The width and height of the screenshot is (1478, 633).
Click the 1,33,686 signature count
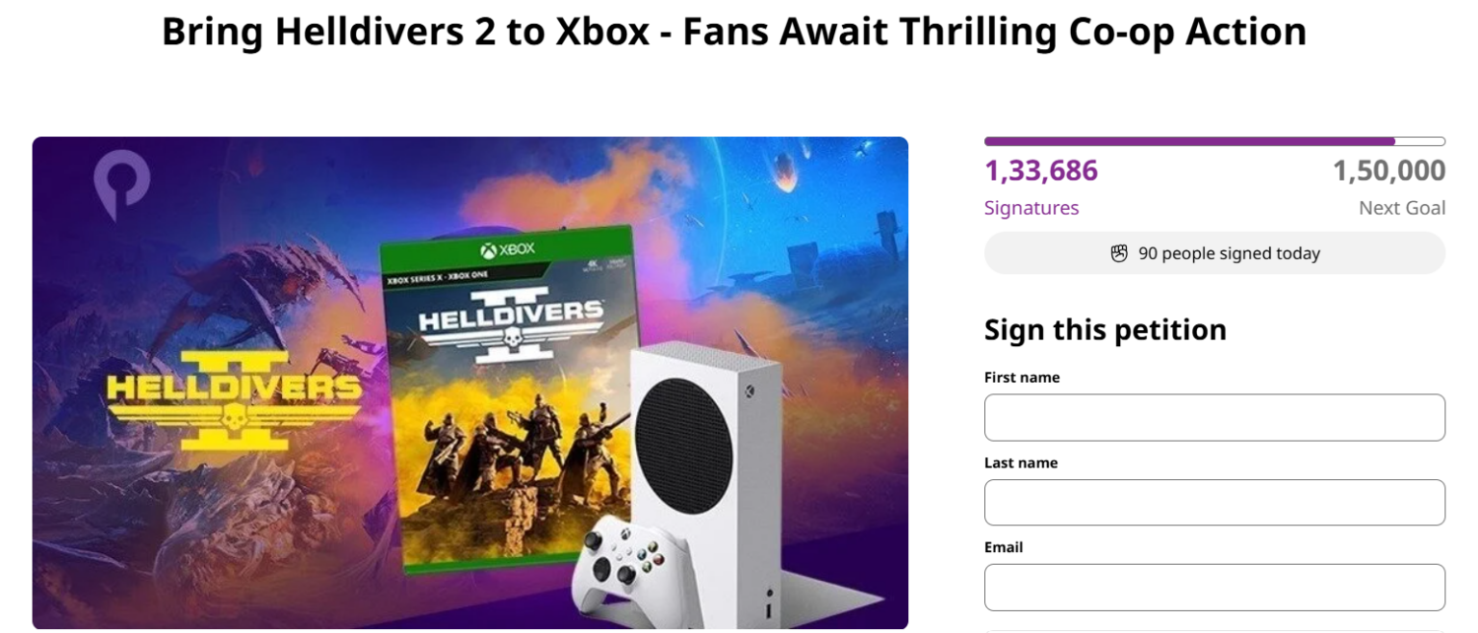pos(1040,170)
